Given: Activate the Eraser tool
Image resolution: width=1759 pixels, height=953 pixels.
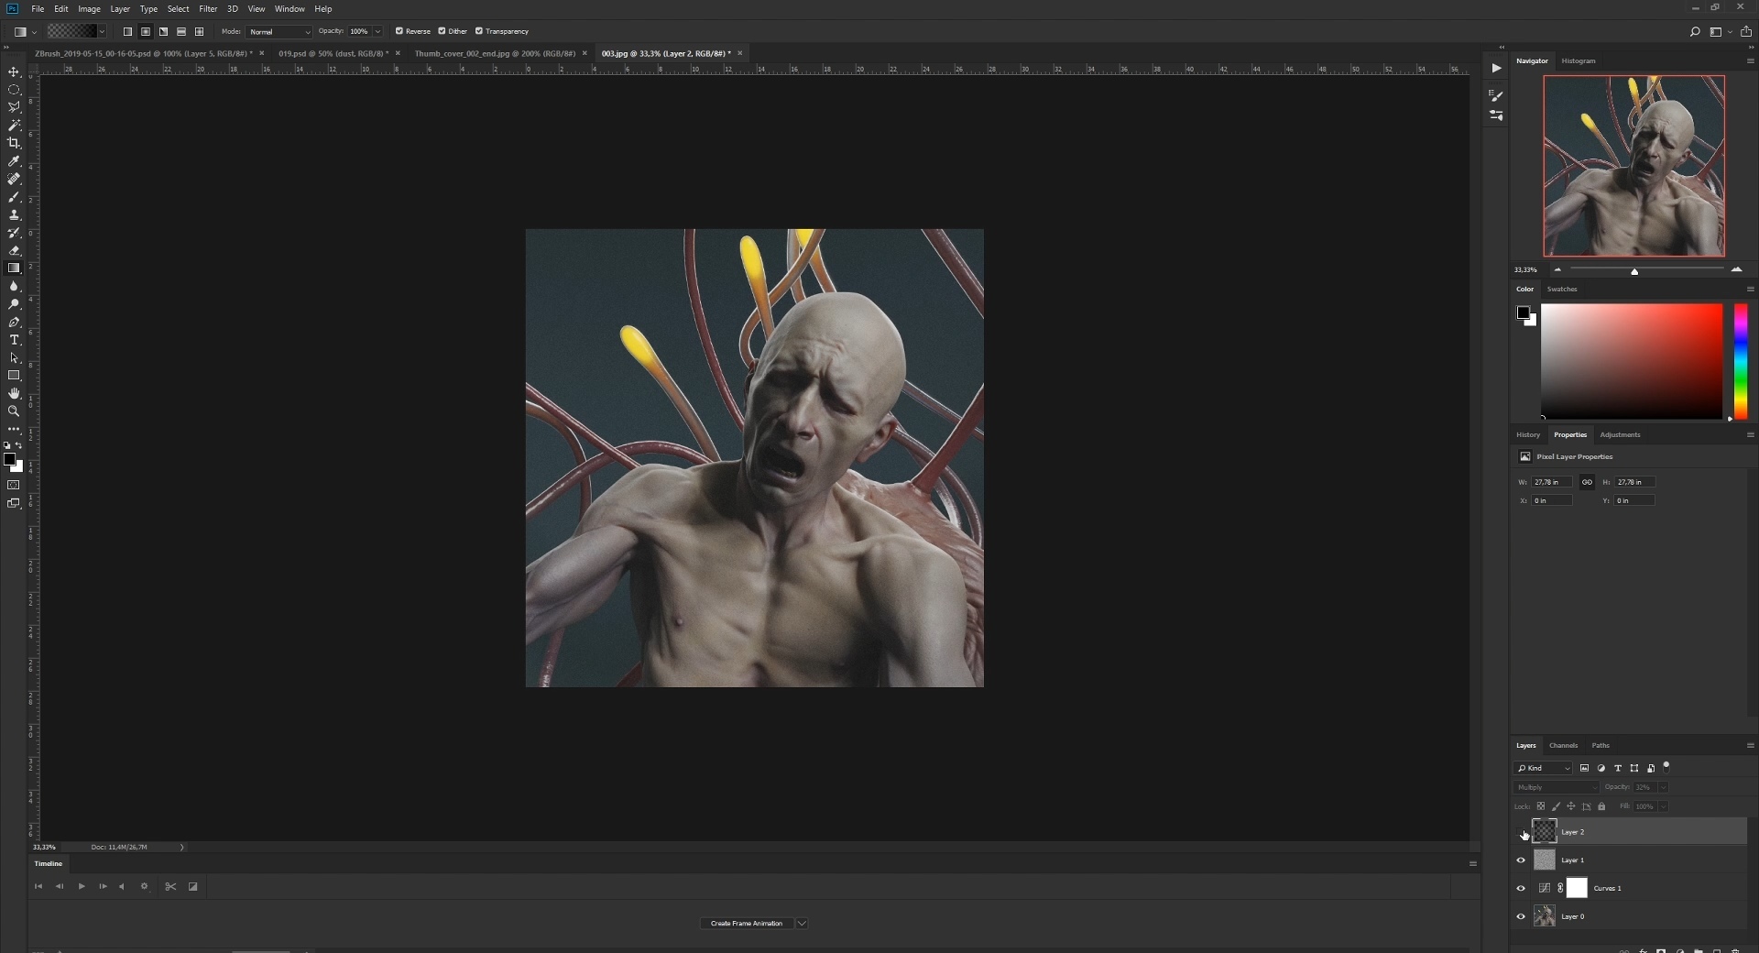Looking at the screenshot, I should [x=14, y=250].
